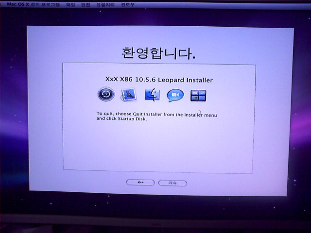
Task: Click the iChat video bubble icon
Action: tap(175, 95)
